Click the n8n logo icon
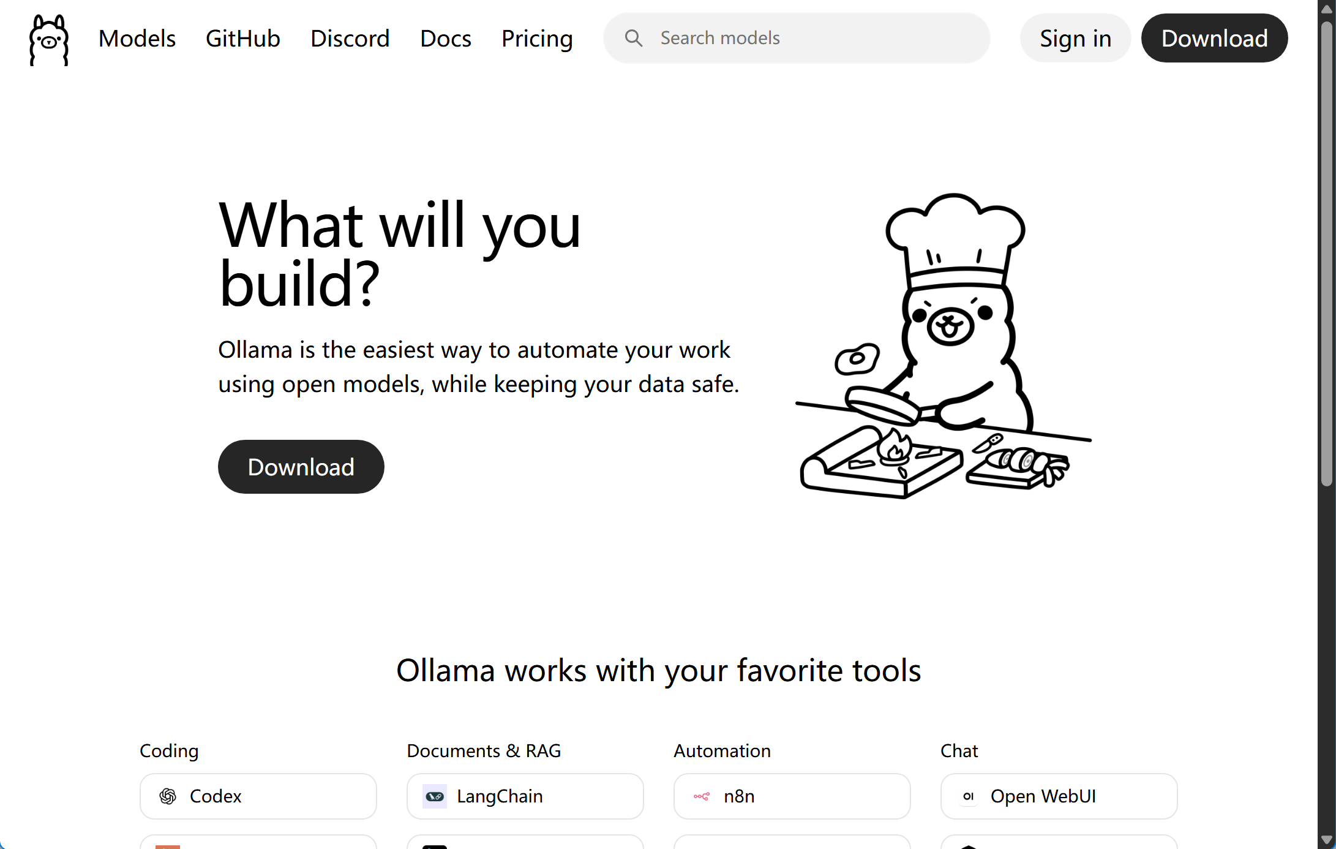Viewport: 1336px width, 849px height. (x=702, y=796)
